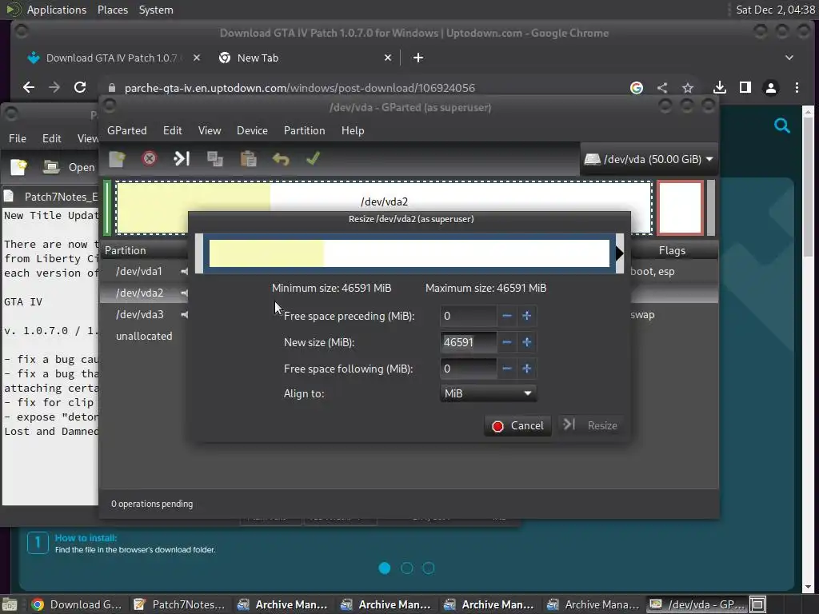Open the Align to MiB dropdown
The image size is (819, 614).
[x=489, y=393]
